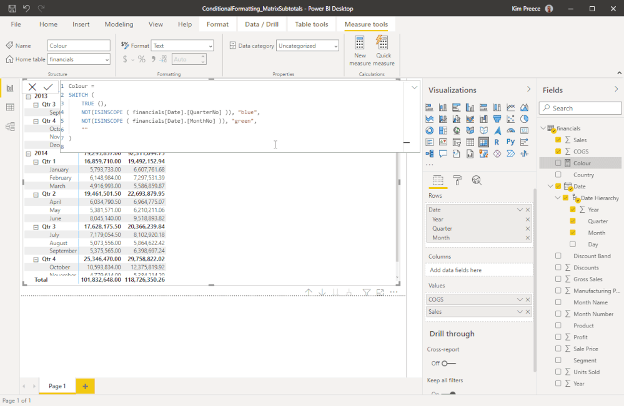This screenshot has width=624, height=406.
Task: Open Report view in left sidebar
Action: [10, 88]
